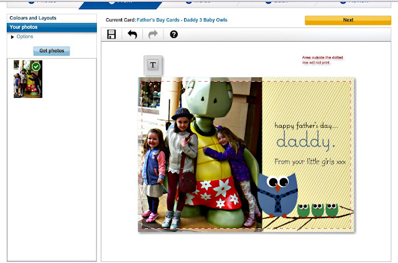This screenshot has width=398, height=263.
Task: Undo the last change
Action: pos(132,34)
